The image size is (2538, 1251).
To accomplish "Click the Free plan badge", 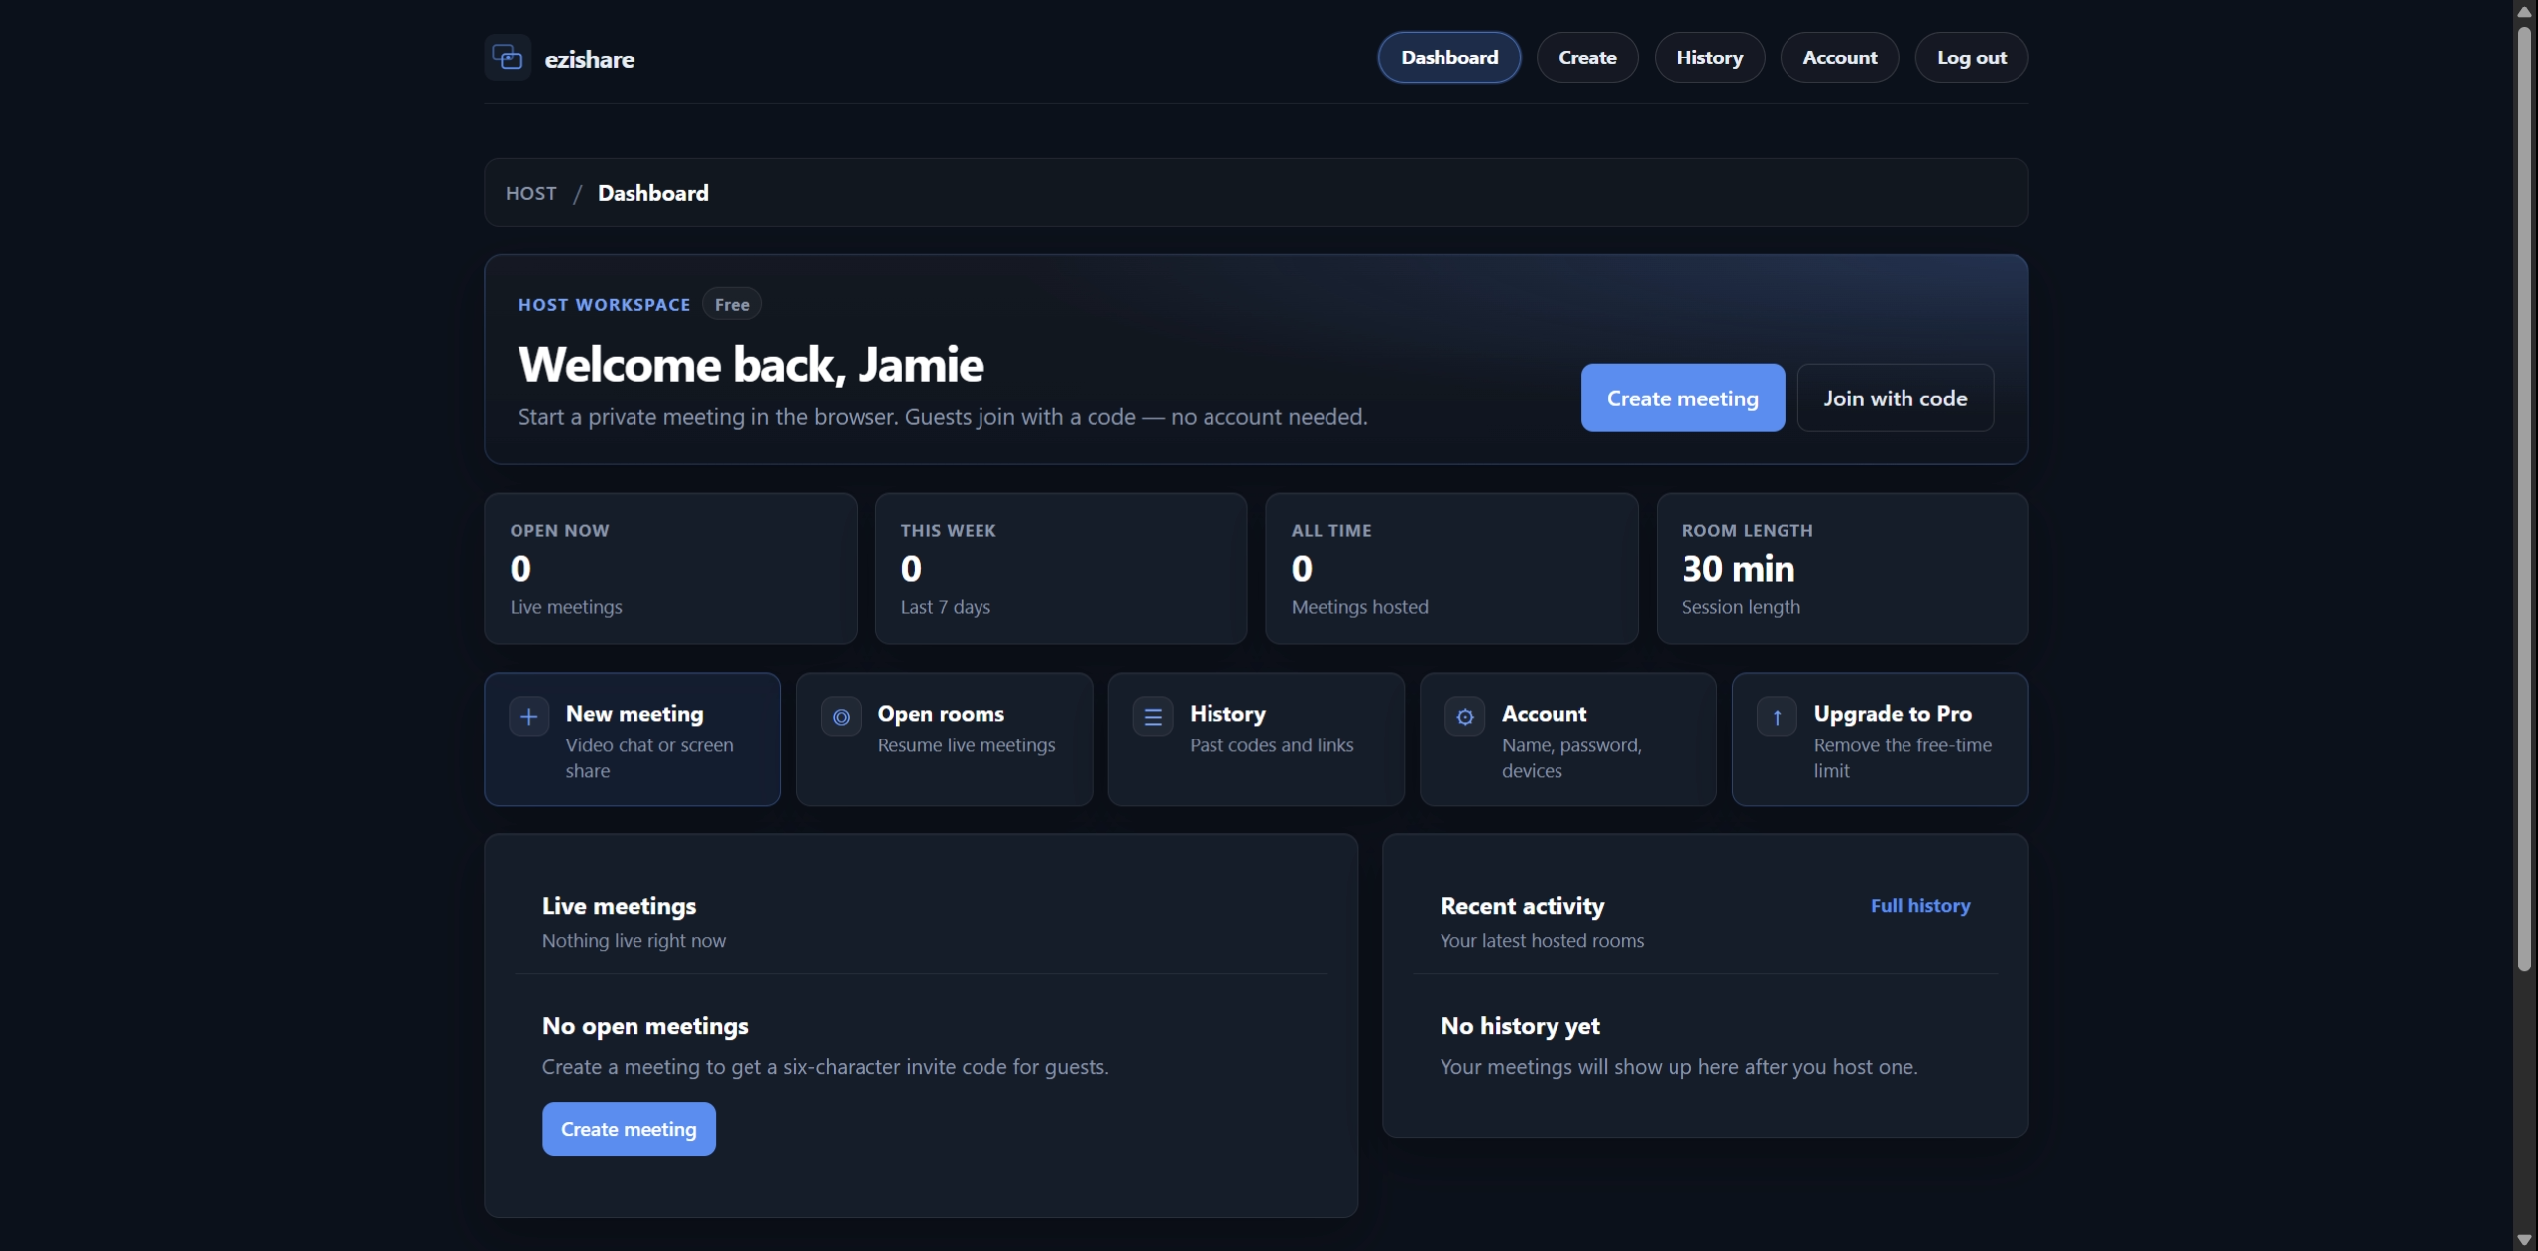I will coord(732,305).
